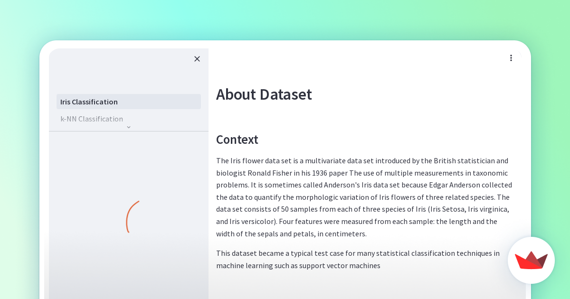Click the support vector machines paragraph
The image size is (570, 299).
point(357,259)
